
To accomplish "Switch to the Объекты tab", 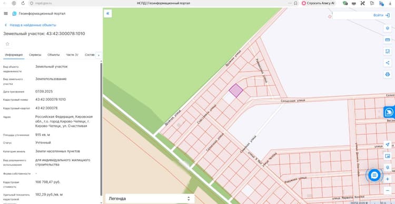I will [54, 55].
